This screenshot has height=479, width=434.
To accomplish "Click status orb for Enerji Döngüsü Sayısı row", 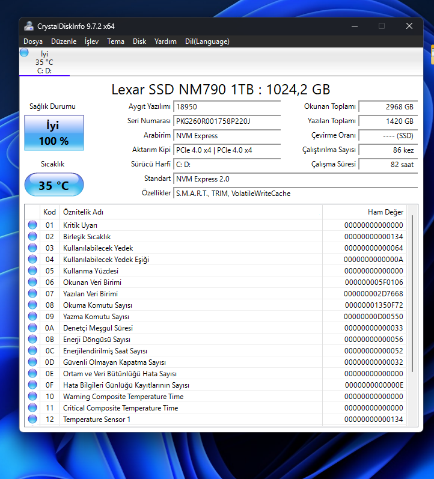I will tap(32, 340).
